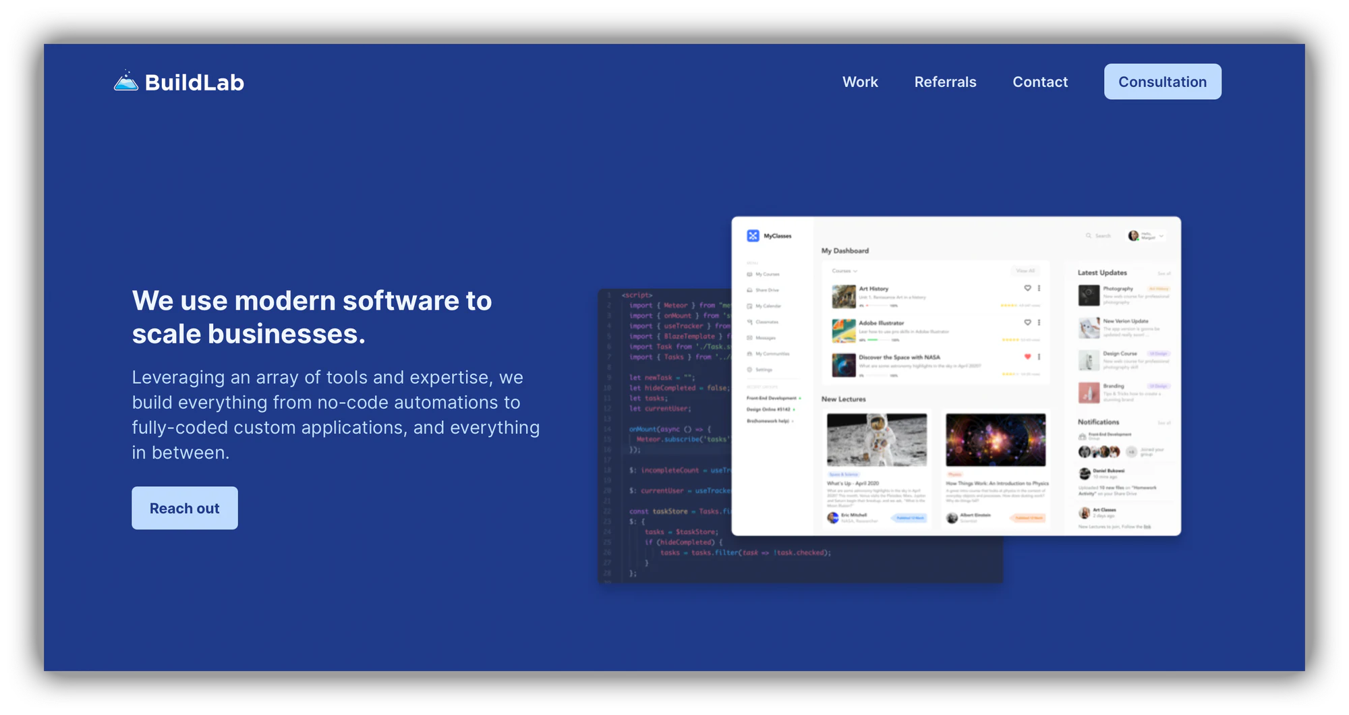Click the Notifications heading in mockup

point(1098,422)
